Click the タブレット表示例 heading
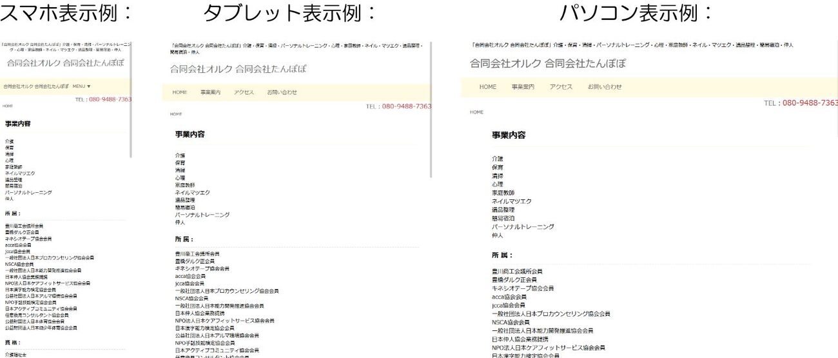The width and height of the screenshot is (838, 358). pyautogui.click(x=289, y=13)
